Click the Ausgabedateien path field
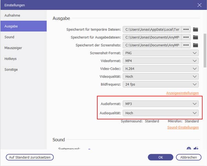 tap(152, 37)
